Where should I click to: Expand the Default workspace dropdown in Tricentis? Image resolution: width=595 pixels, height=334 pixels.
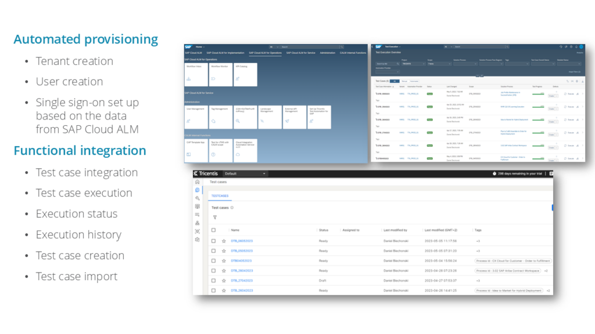tap(245, 174)
